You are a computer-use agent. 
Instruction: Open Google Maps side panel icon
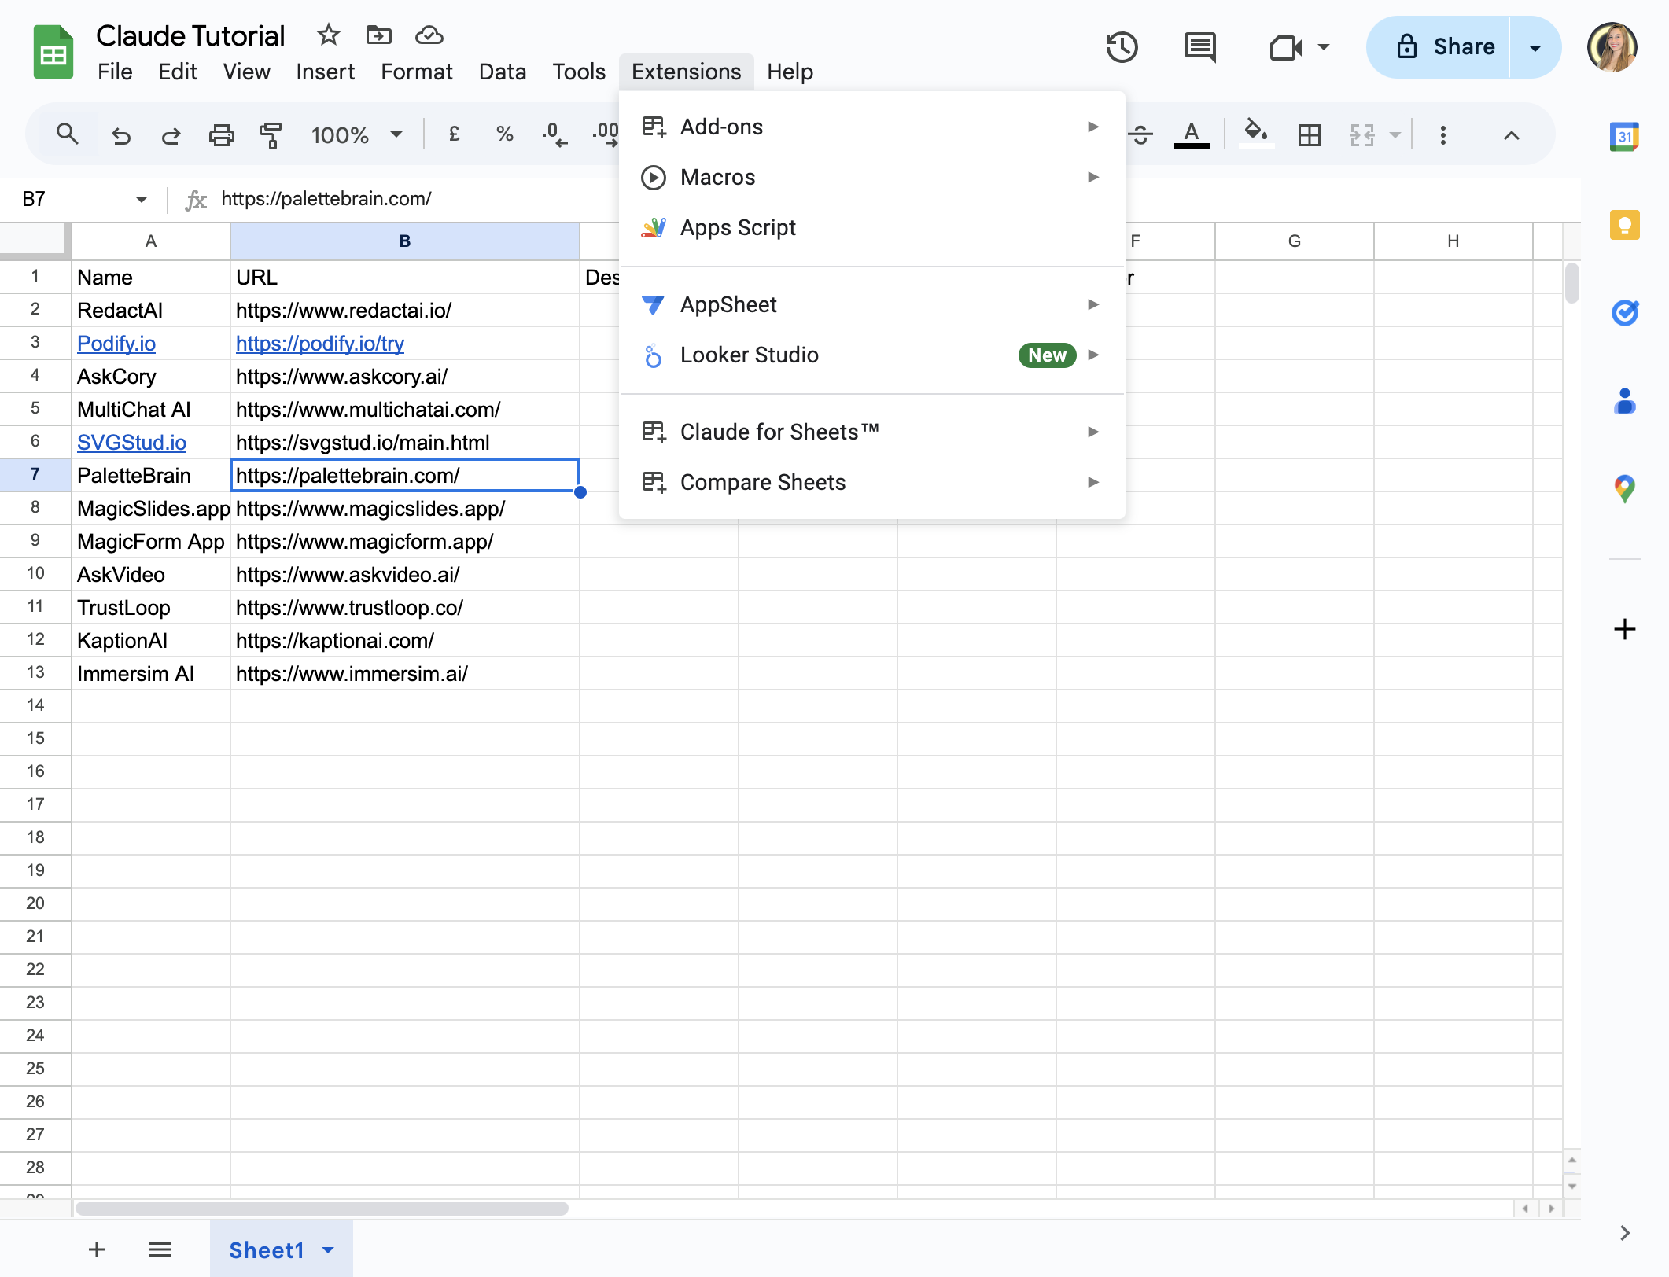(x=1624, y=489)
